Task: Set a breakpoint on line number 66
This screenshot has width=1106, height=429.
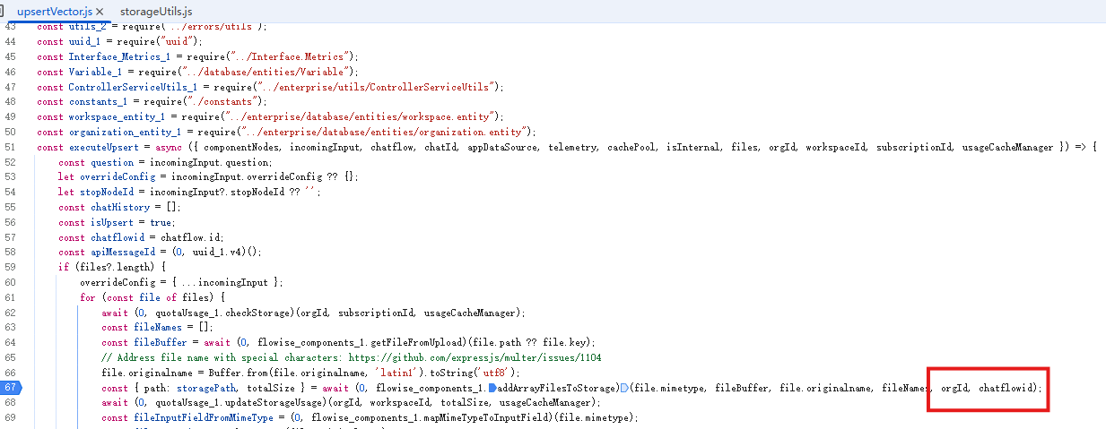Action: [x=11, y=373]
